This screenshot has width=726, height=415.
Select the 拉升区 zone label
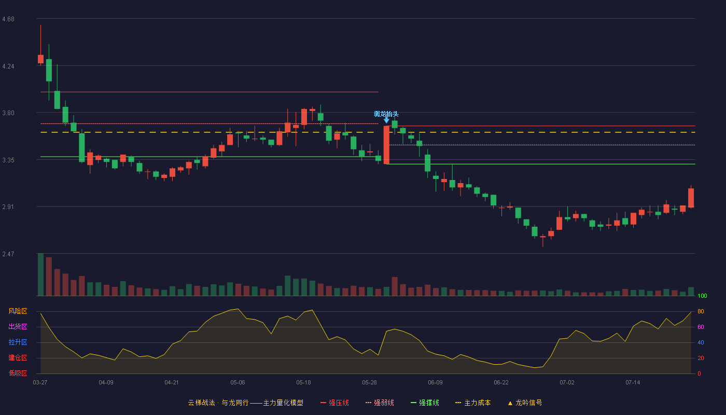pos(18,342)
